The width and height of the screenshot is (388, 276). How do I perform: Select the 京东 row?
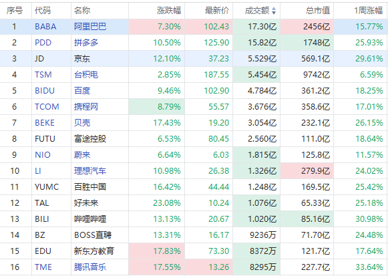point(194,59)
